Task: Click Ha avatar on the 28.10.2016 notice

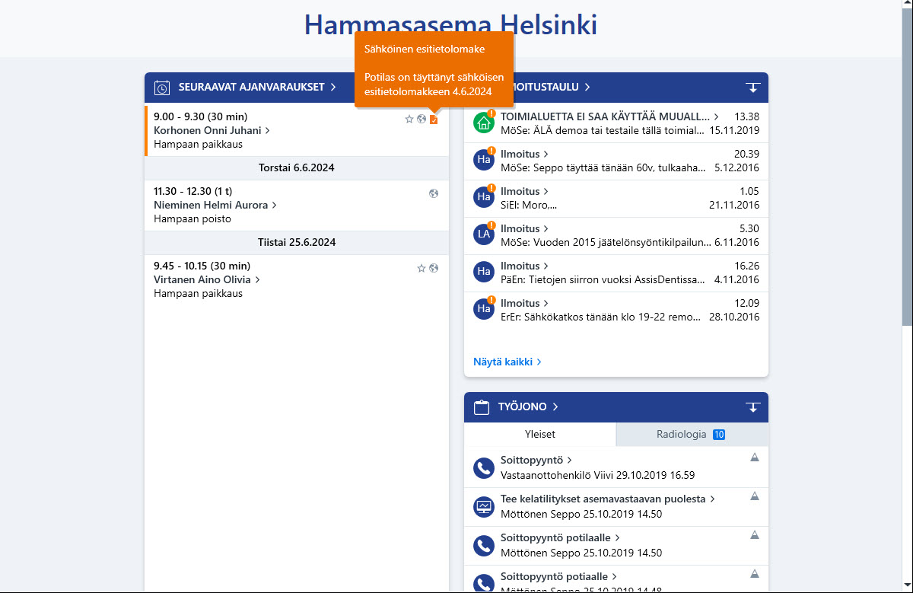Action: click(484, 309)
